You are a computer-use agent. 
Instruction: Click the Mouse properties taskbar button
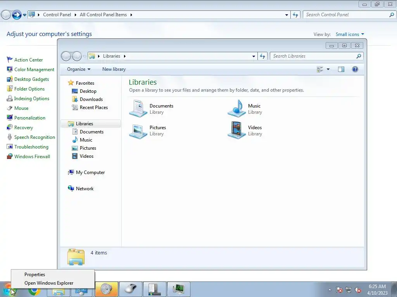pyautogui.click(x=130, y=289)
